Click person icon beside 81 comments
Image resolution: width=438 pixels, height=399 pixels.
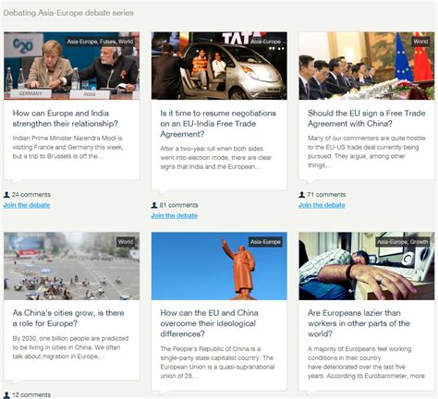pos(154,205)
